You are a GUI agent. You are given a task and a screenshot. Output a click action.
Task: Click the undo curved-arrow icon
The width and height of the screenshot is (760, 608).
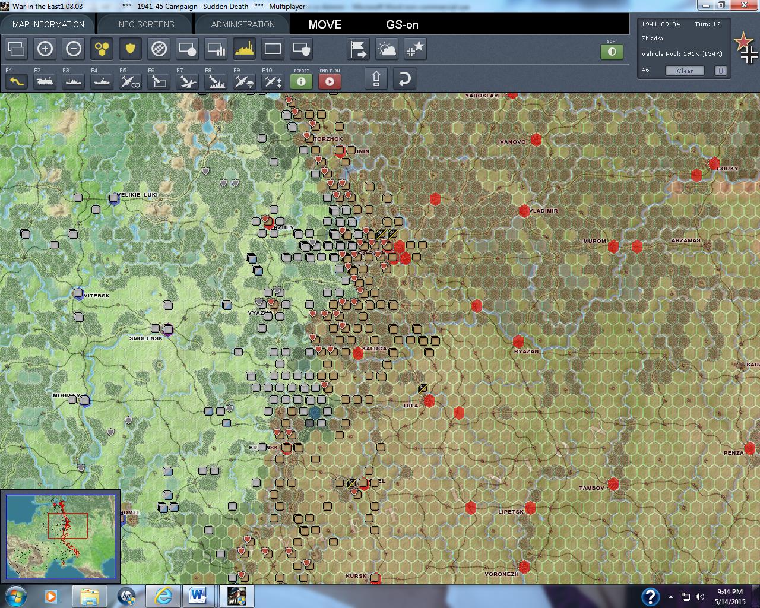[404, 78]
